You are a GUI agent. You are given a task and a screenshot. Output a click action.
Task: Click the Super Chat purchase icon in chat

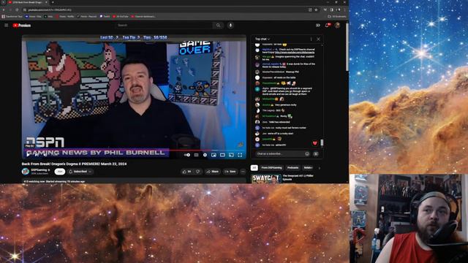tap(316, 154)
